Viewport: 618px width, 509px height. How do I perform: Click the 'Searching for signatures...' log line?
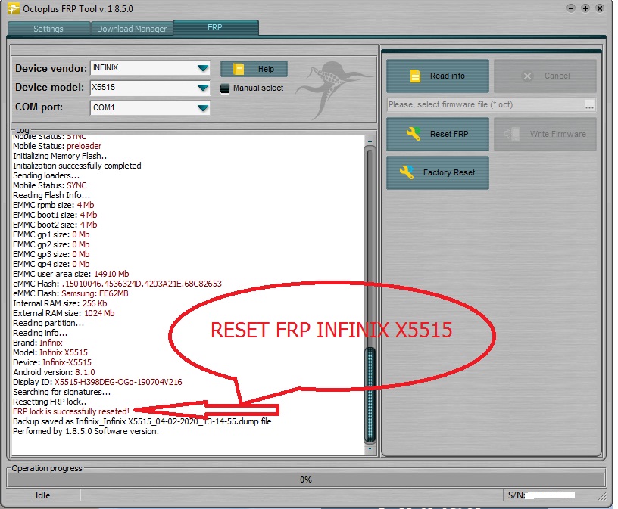[x=62, y=392]
